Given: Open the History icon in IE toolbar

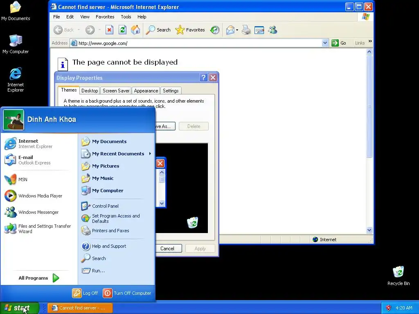Looking at the screenshot, I should click(x=214, y=30).
